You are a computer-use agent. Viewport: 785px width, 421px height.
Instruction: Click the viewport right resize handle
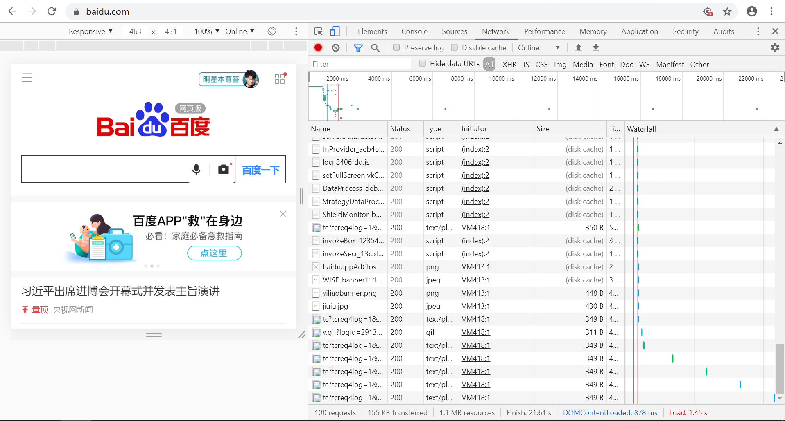301,196
